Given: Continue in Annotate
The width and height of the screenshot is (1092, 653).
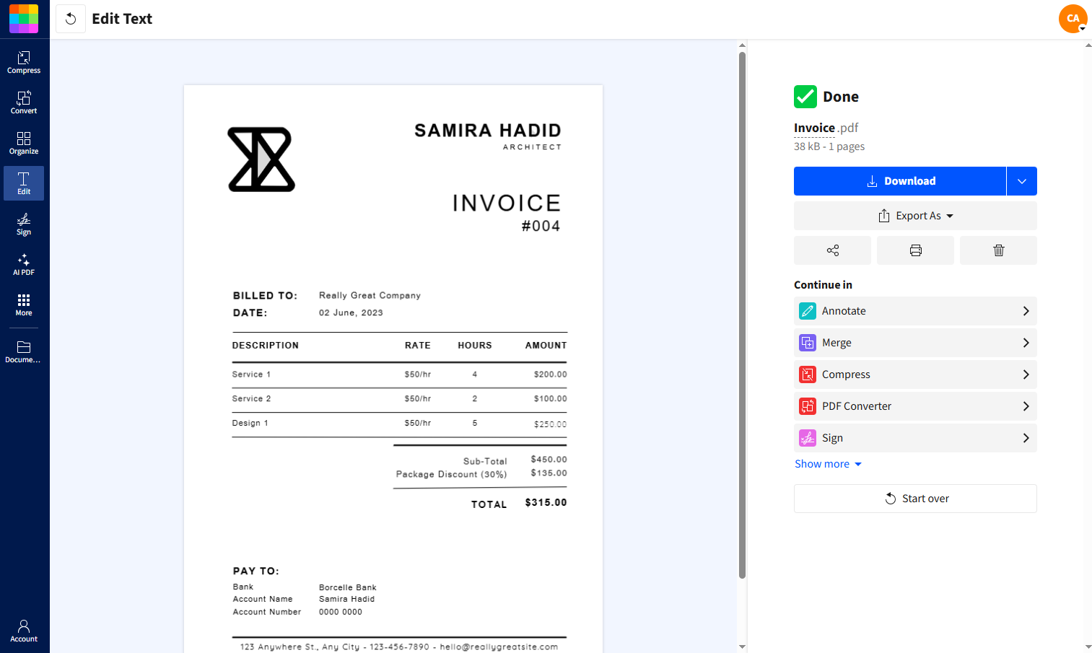Looking at the screenshot, I should point(915,311).
